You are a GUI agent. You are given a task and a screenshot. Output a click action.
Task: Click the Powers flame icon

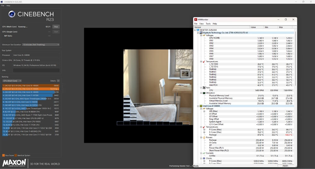pos(204,138)
